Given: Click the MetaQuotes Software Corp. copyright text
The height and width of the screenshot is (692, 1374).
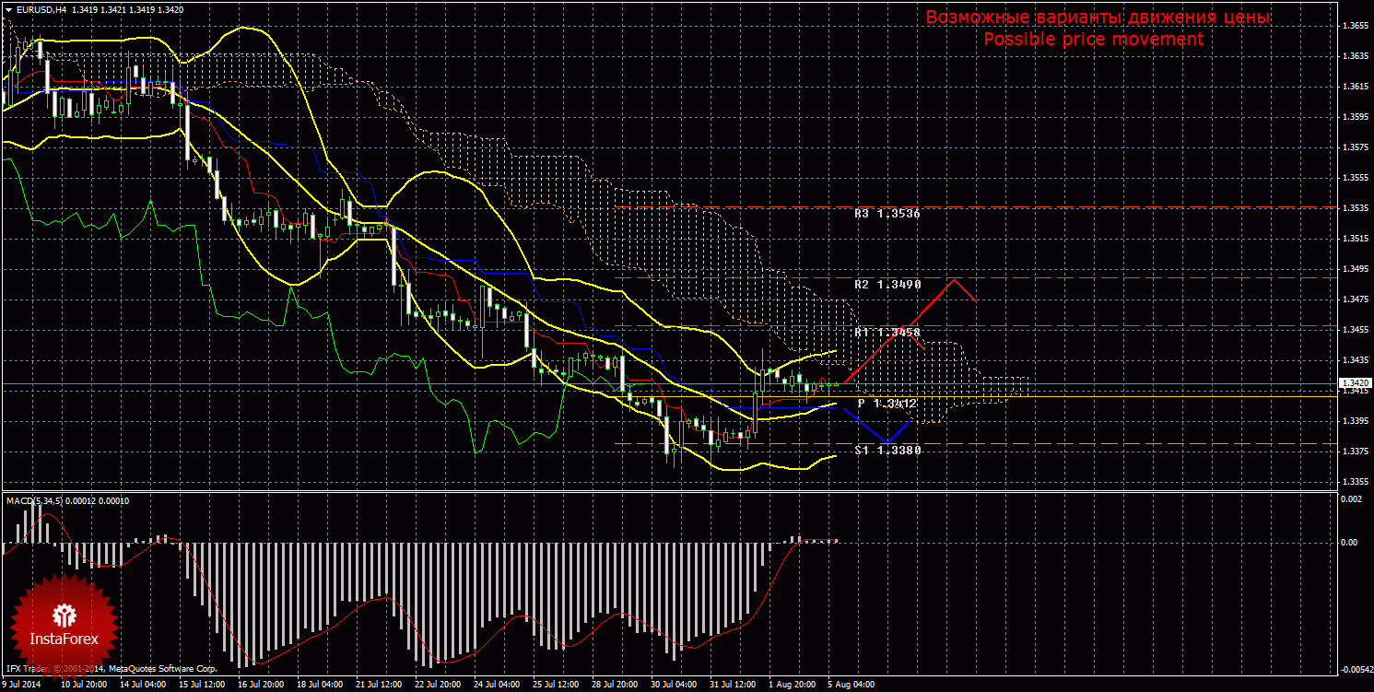Looking at the screenshot, I should [x=111, y=669].
